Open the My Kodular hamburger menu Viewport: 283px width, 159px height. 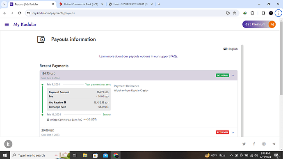click(7, 24)
